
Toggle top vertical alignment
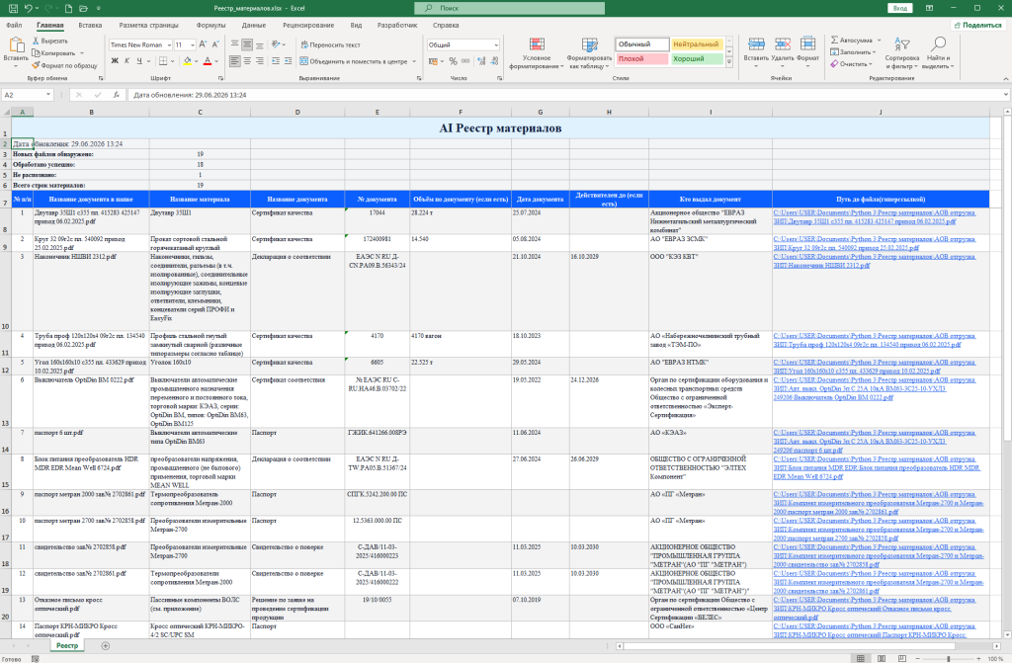point(235,44)
